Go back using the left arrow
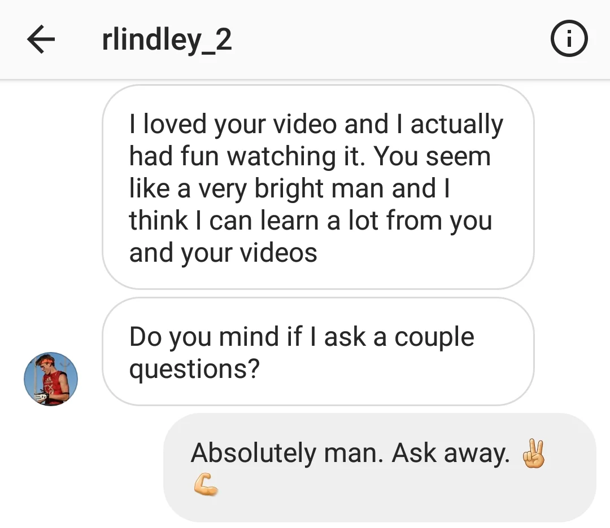Screen dimensions: 610x528 41,39
